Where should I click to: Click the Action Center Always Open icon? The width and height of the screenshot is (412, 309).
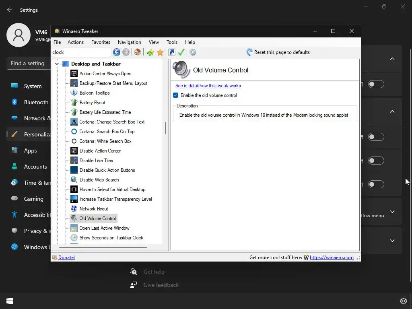pos(74,74)
